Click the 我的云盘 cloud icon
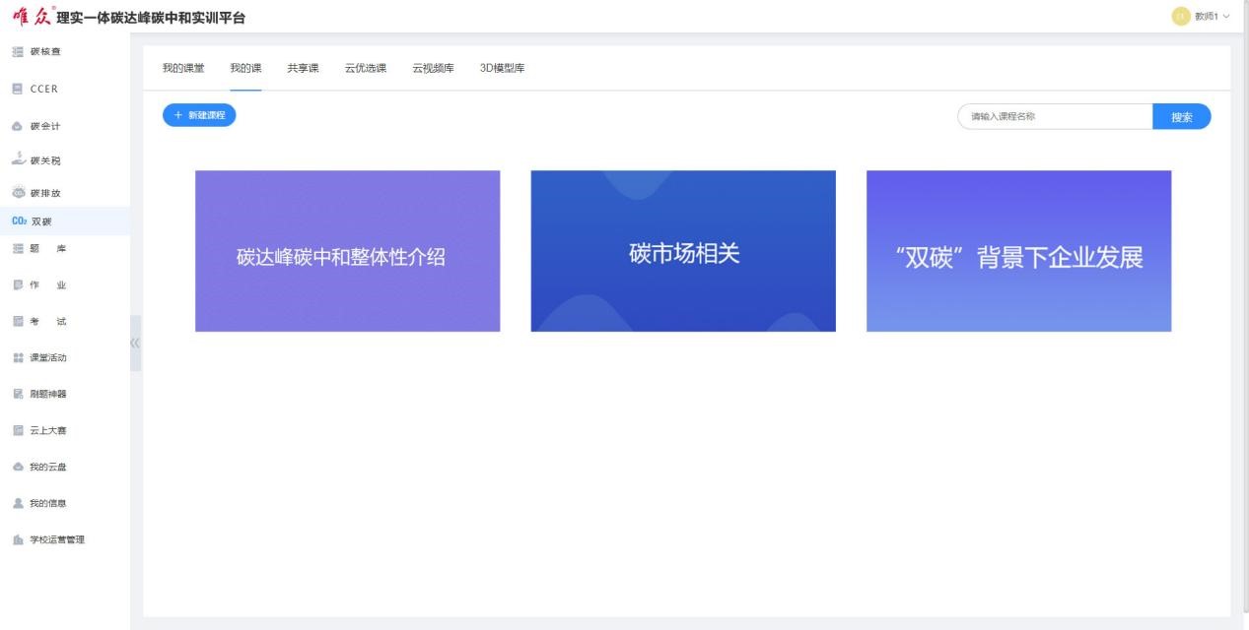This screenshot has width=1249, height=630. point(18,467)
